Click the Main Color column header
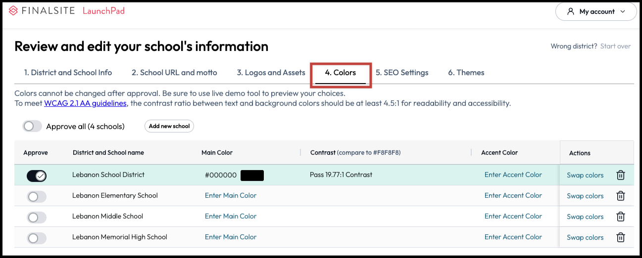The width and height of the screenshot is (642, 258). (217, 153)
